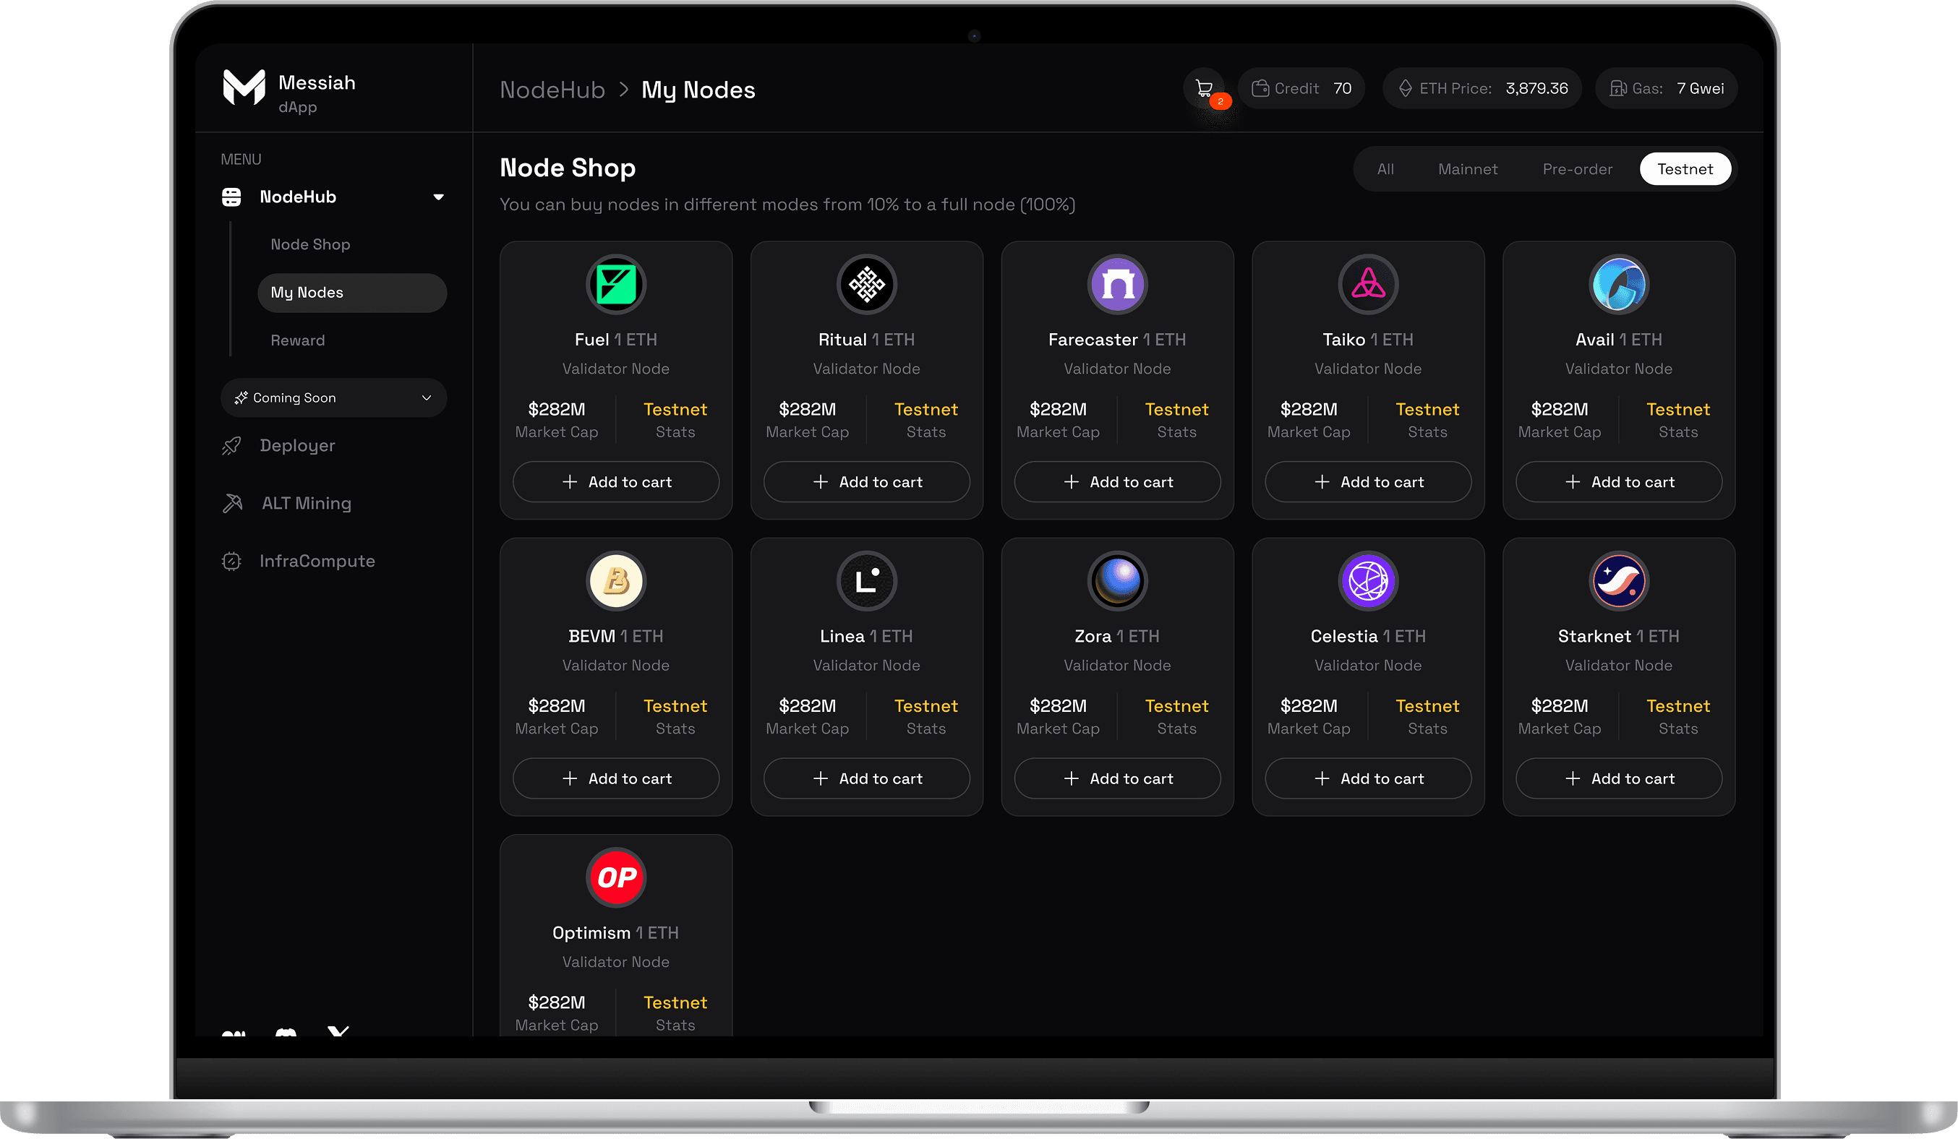Click the NodeHub server icon
Viewport: 1958px width, 1139px height.
[231, 197]
